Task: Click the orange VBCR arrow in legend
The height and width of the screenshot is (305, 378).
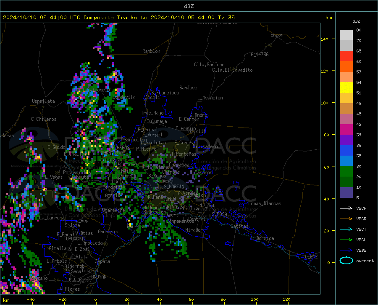Action: click(x=346, y=219)
